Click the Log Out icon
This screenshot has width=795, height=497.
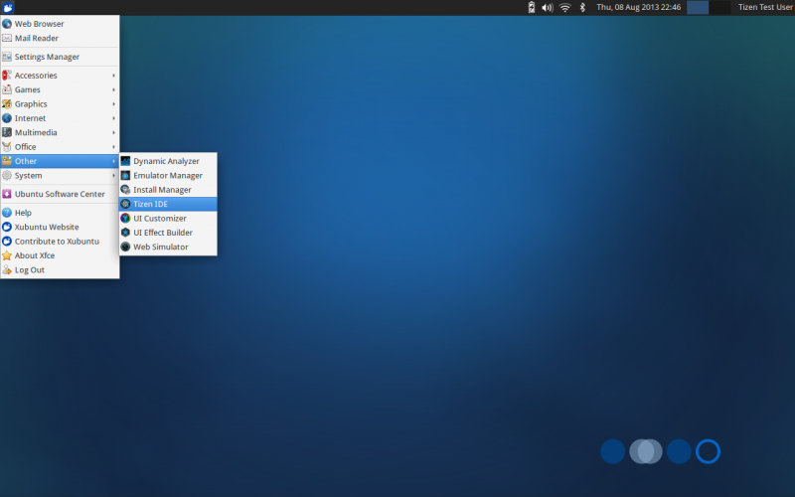click(x=7, y=269)
